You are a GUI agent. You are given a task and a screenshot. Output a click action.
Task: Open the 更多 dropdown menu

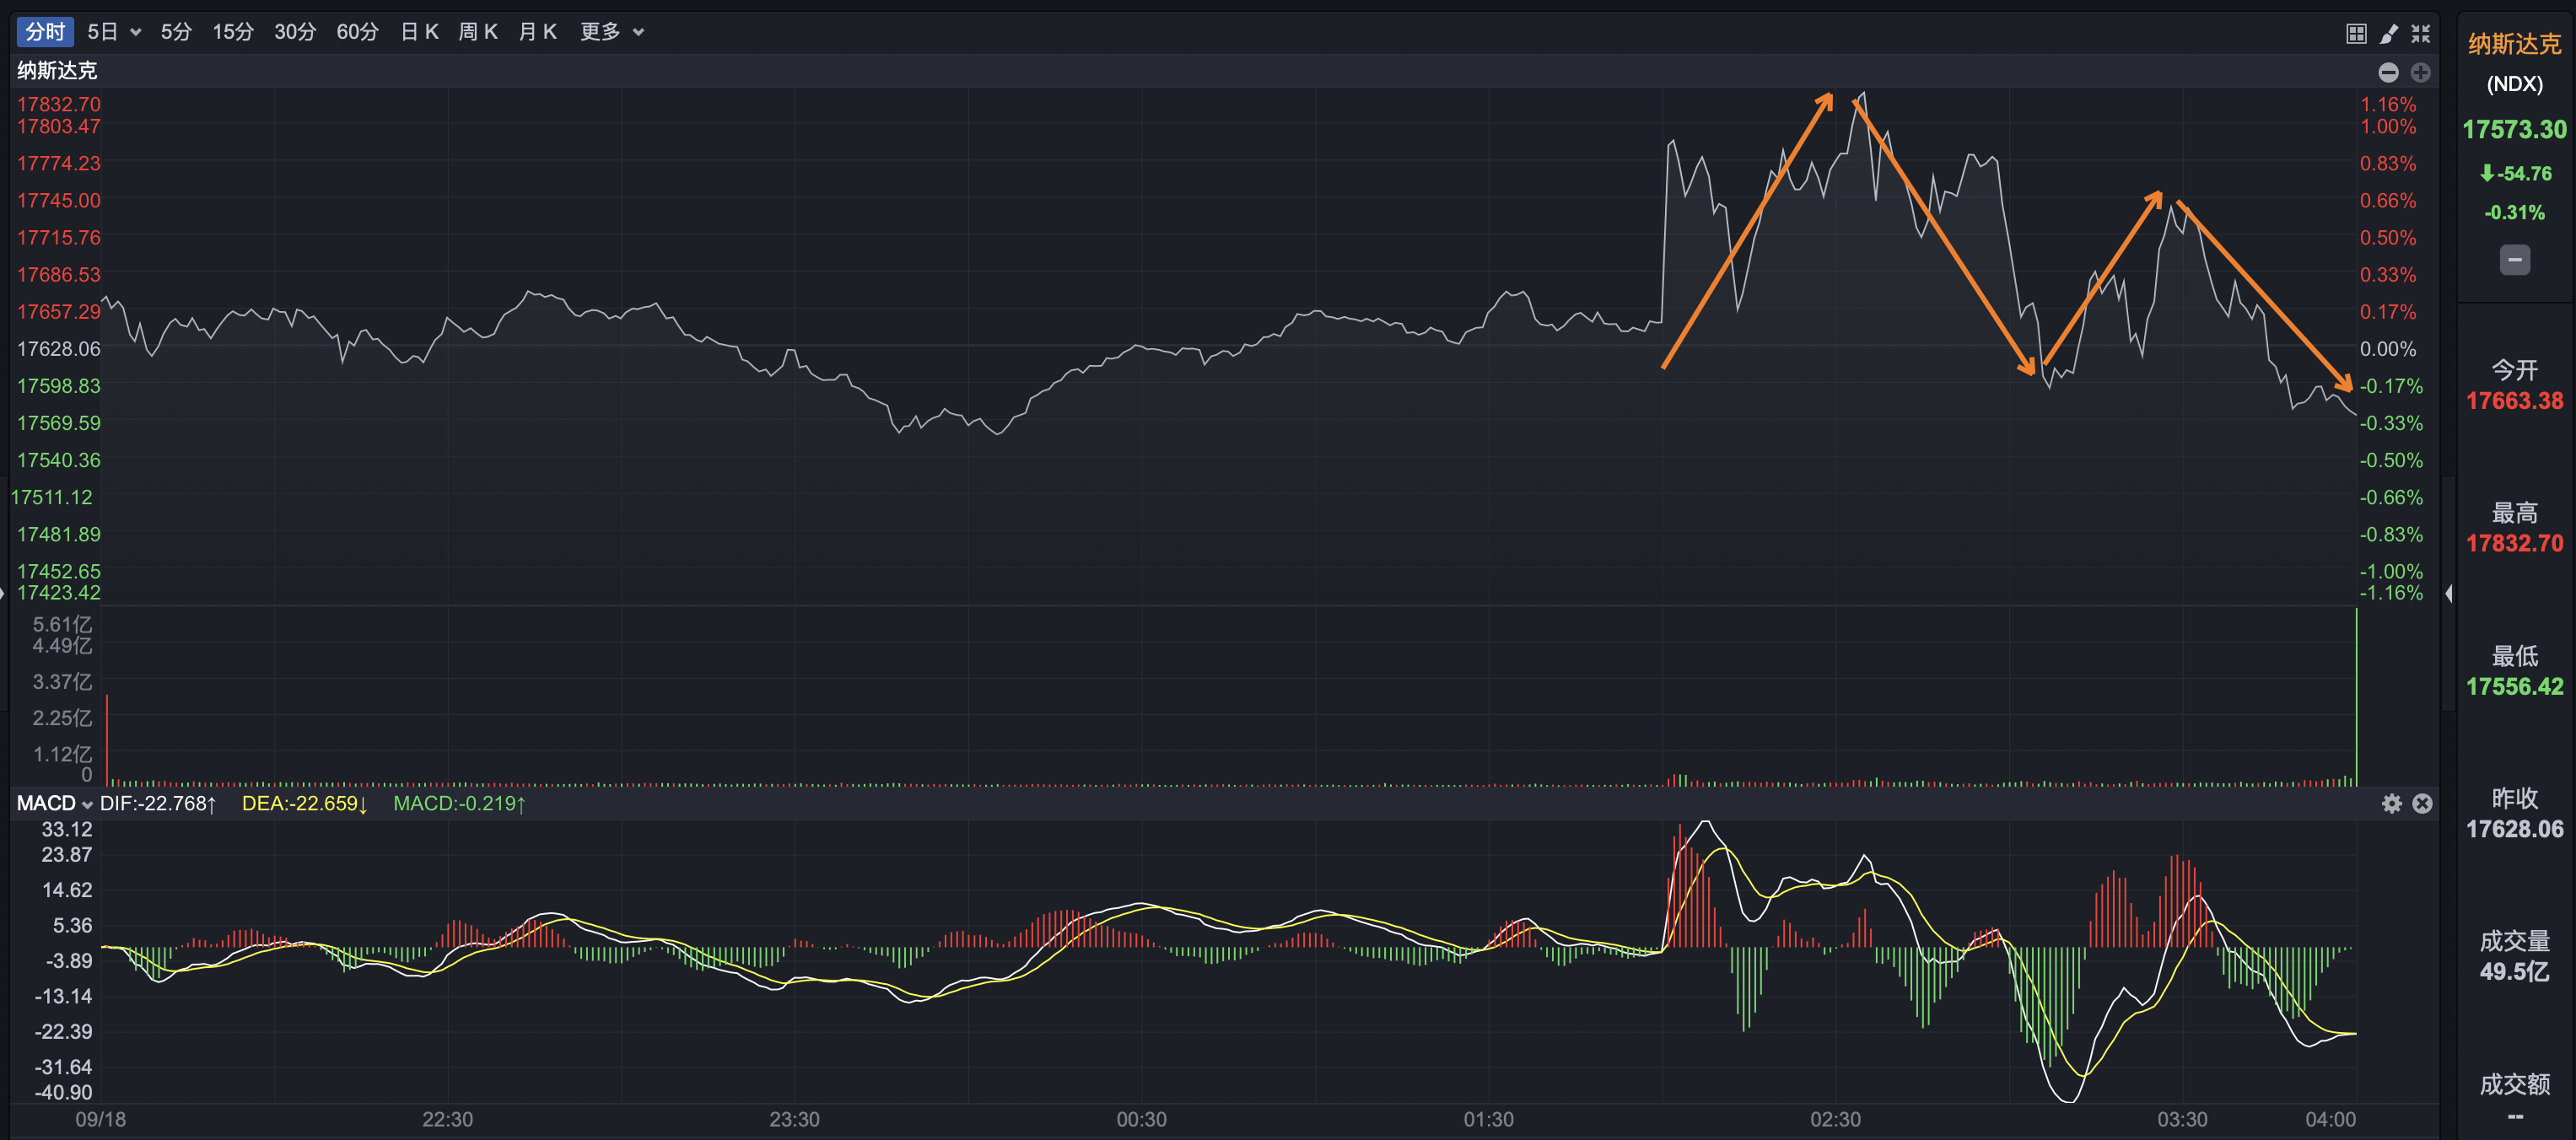(611, 32)
